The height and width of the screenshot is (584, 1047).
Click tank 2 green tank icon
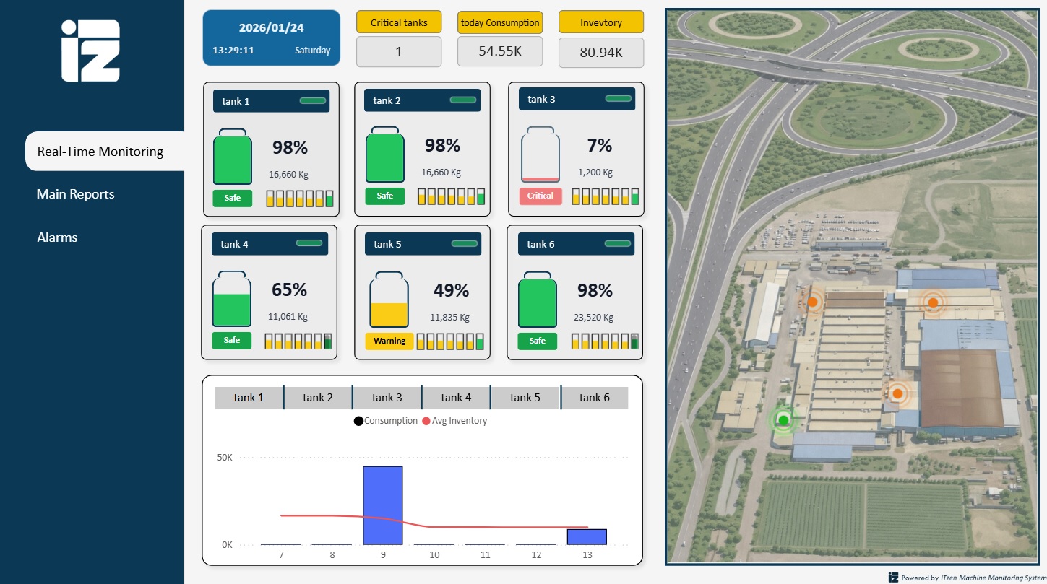(385, 156)
